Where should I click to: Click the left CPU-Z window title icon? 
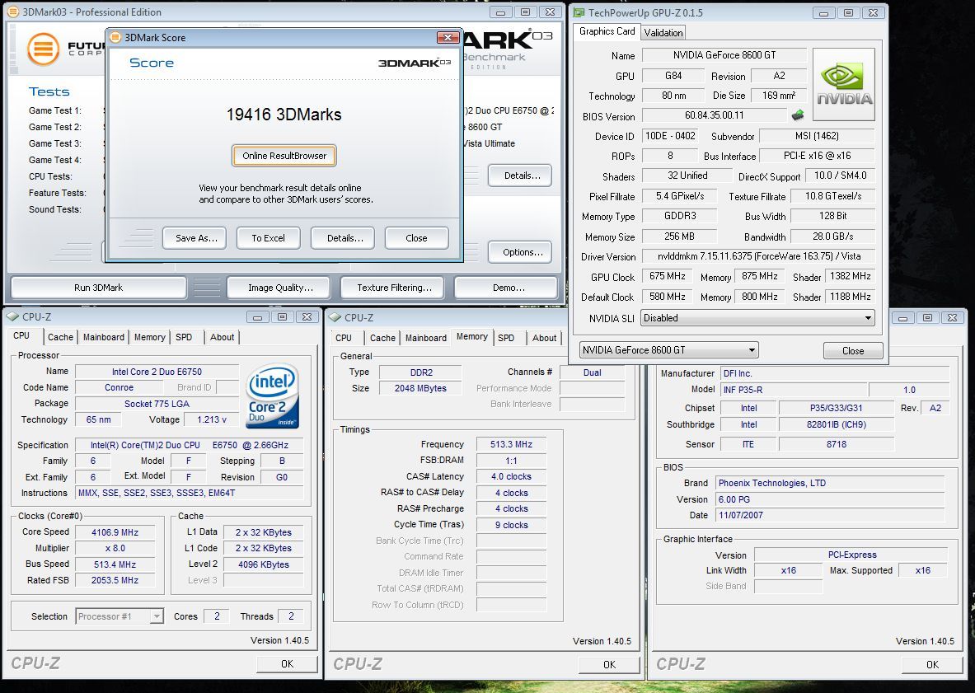12,316
